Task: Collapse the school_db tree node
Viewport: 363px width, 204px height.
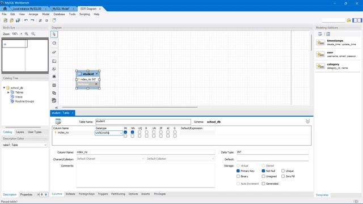Action: [4, 88]
